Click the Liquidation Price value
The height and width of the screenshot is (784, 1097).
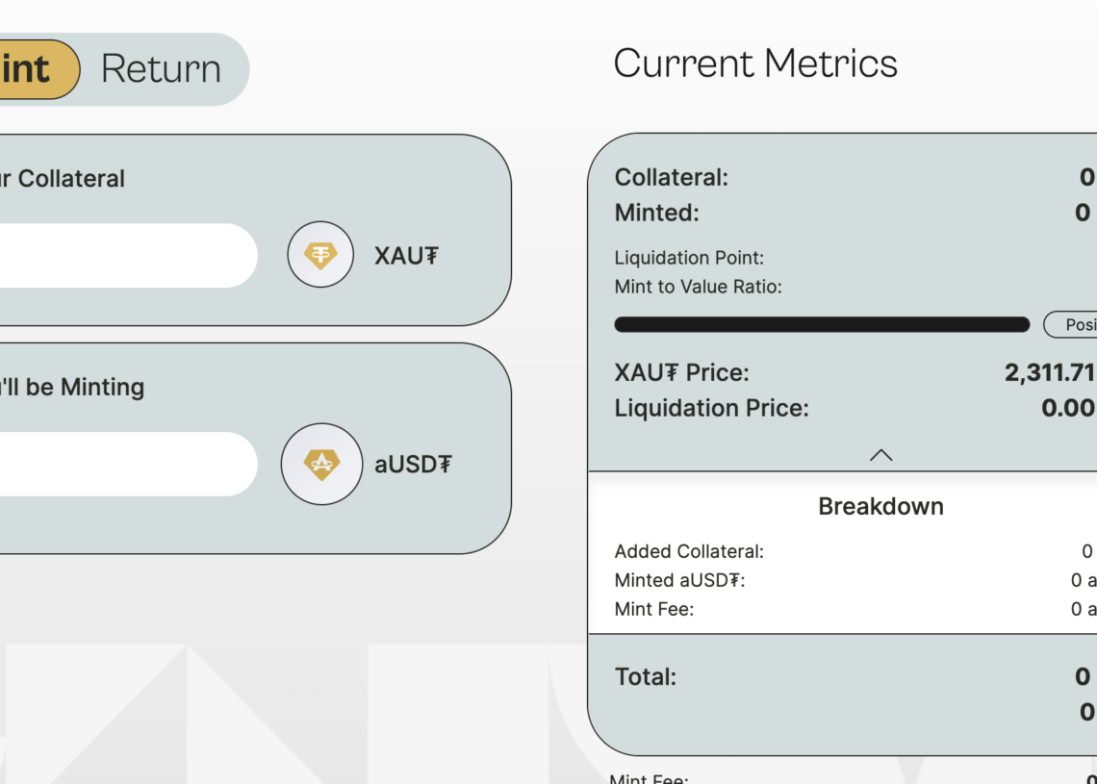[x=1068, y=407]
